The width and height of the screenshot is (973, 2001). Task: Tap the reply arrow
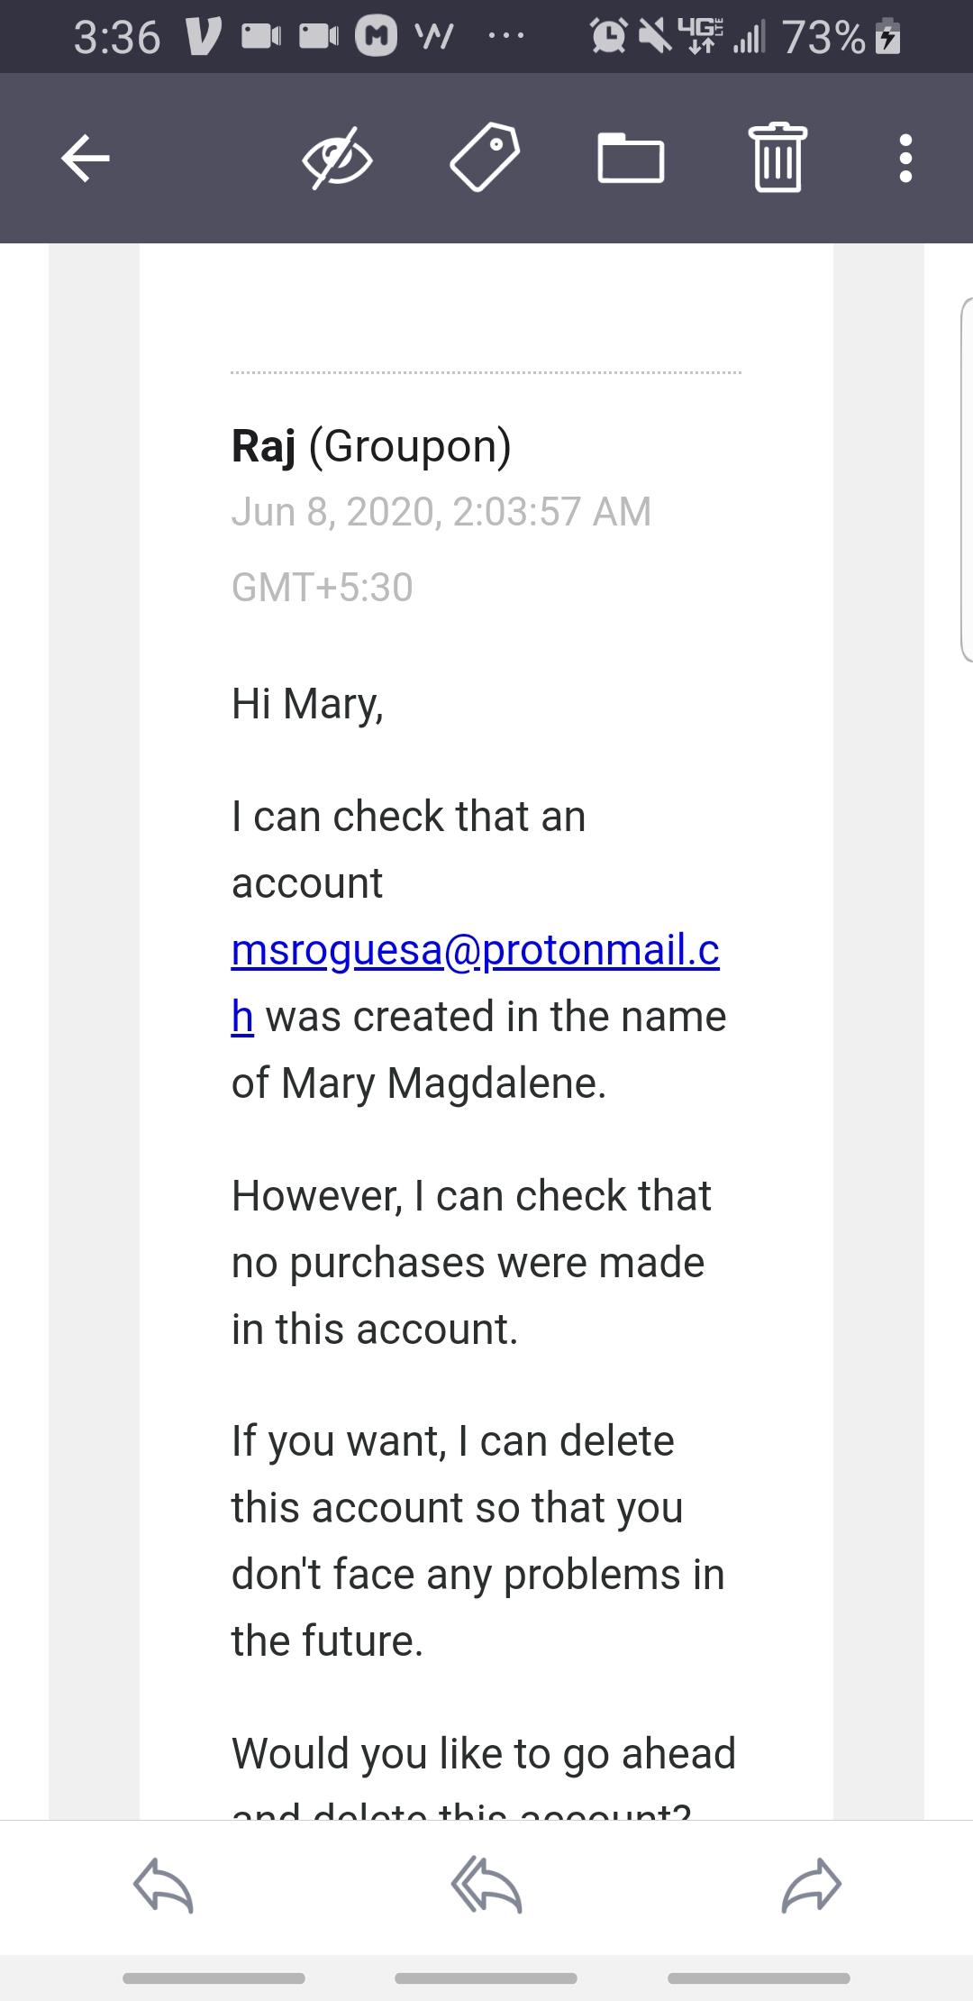[163, 1884]
